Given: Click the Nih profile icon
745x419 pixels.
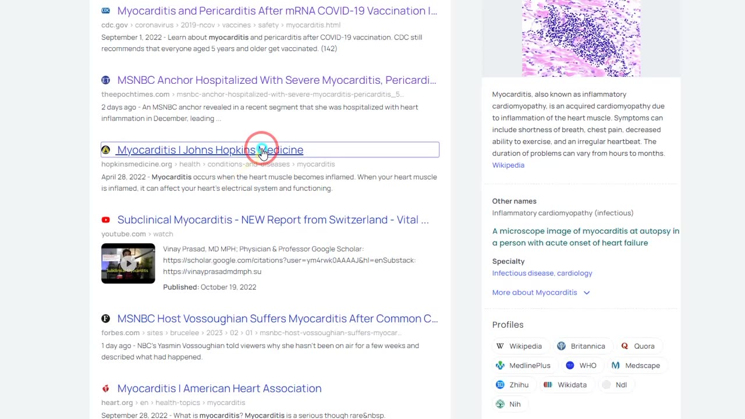Looking at the screenshot, I should [500, 404].
